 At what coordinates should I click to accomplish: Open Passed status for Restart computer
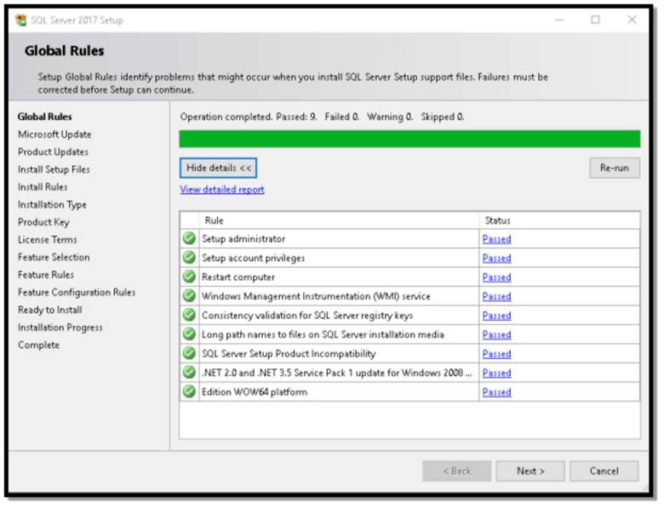(497, 277)
